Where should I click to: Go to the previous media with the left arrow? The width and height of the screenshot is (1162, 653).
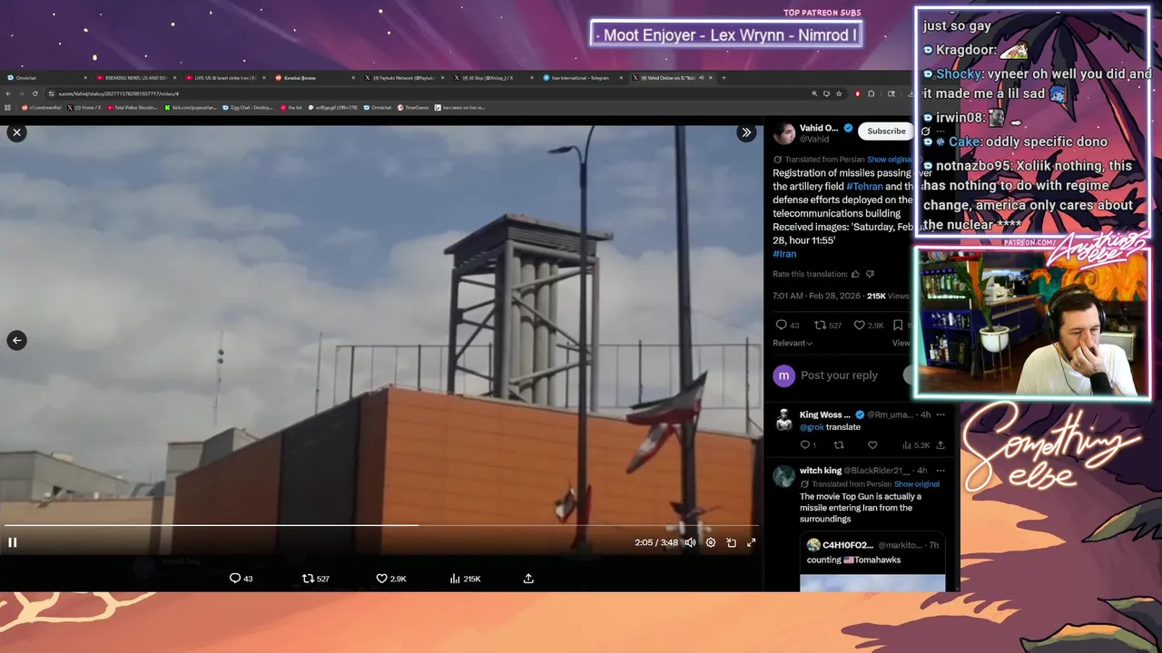(x=16, y=340)
